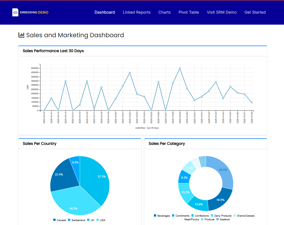The image size is (284, 225).
Task: Click the Seafood legend color square
Action: pyautogui.click(x=218, y=219)
